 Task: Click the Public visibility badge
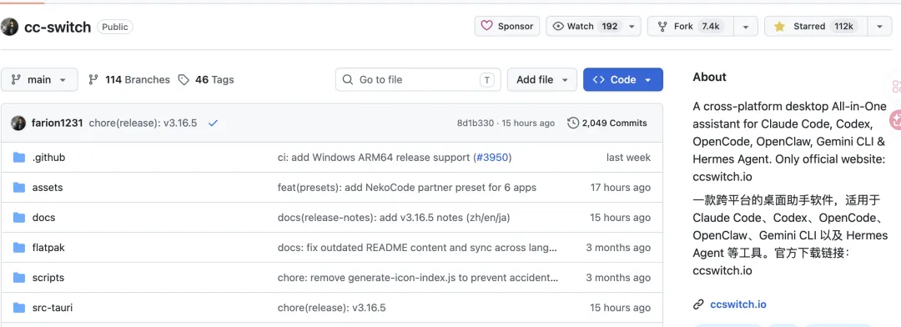point(115,27)
